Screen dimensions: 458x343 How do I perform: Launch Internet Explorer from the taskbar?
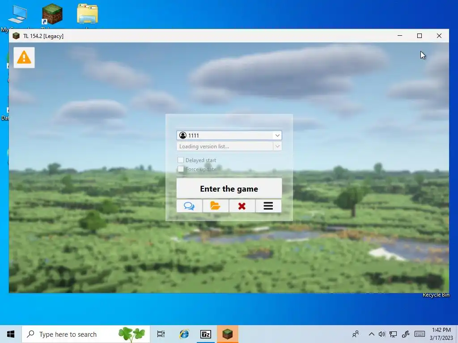(184, 334)
